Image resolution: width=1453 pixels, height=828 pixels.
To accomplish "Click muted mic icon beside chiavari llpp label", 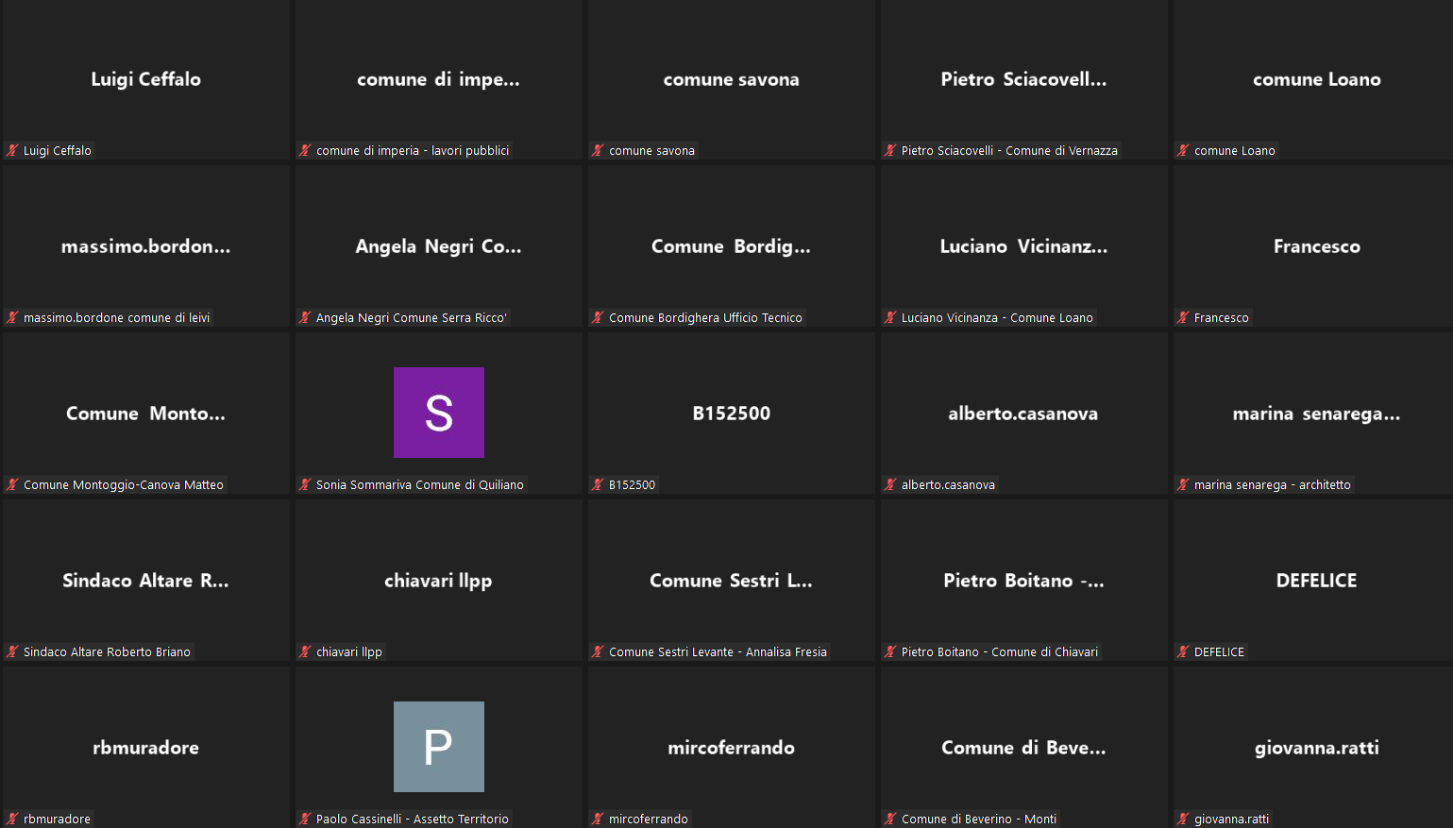I will pos(305,651).
